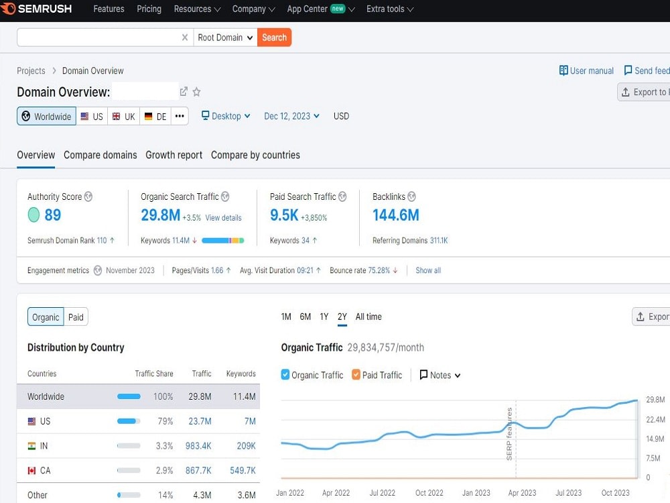Viewport: 670px width, 503px height.
Task: Select the 1M time range
Action: (x=286, y=317)
